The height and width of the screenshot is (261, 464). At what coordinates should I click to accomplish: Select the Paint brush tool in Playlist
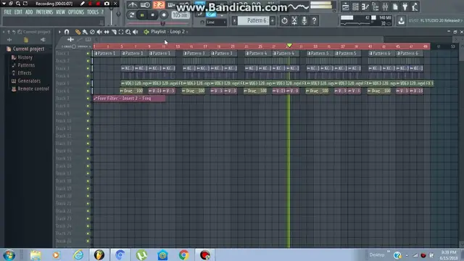(85, 32)
